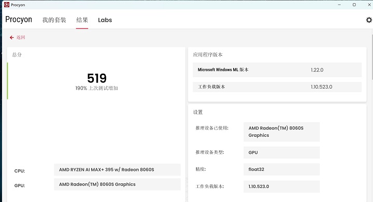This screenshot has height=202, width=373.
Task: Click the vertical scrollbar thumb
Action: 372,57
